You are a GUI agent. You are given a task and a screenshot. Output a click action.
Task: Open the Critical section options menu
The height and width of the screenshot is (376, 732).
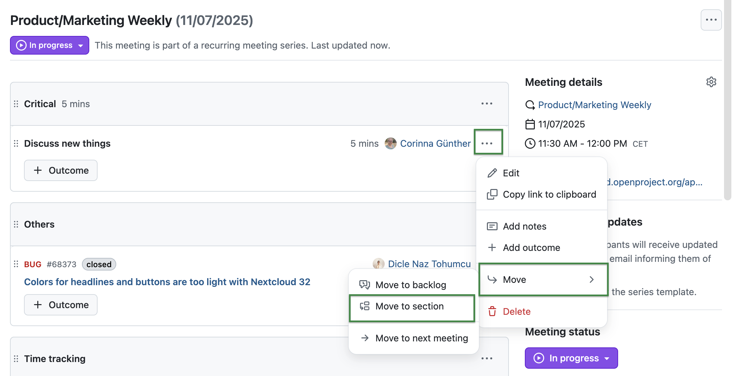tap(487, 103)
